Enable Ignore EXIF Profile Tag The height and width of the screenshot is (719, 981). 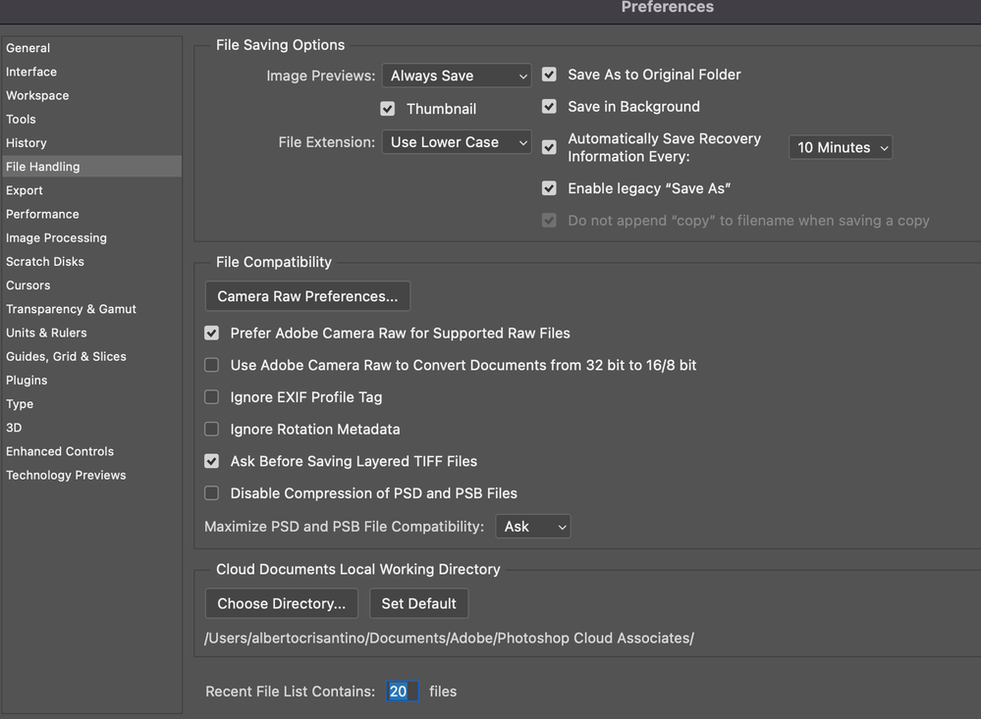[212, 397]
